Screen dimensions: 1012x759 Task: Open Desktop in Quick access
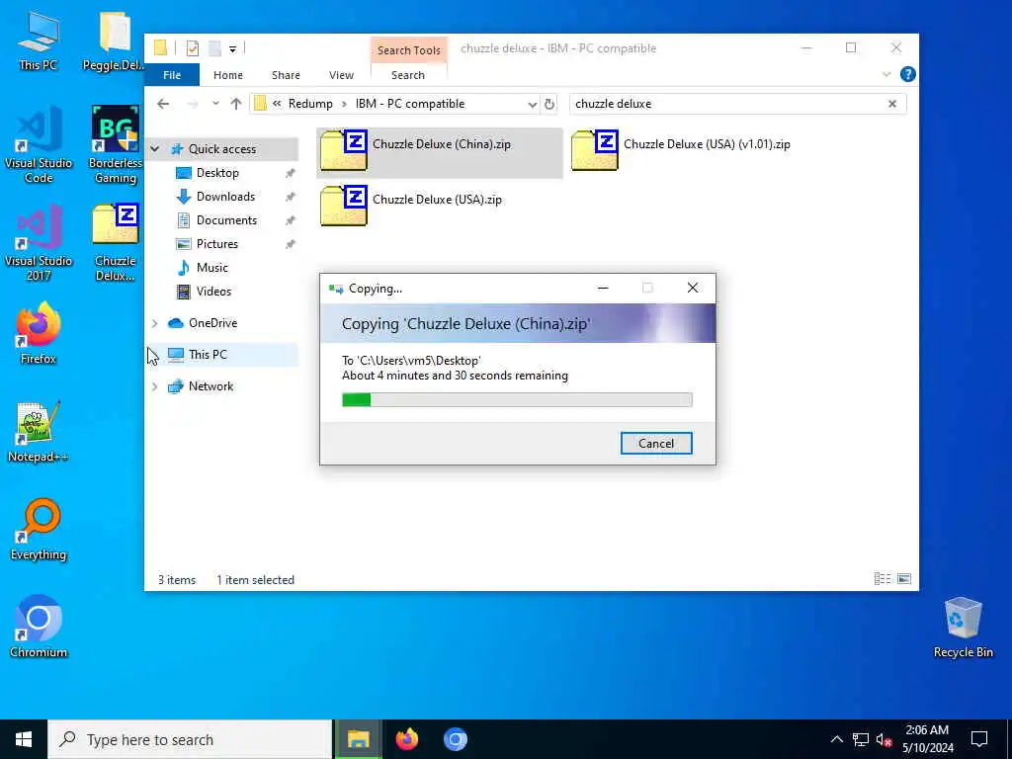click(x=217, y=173)
